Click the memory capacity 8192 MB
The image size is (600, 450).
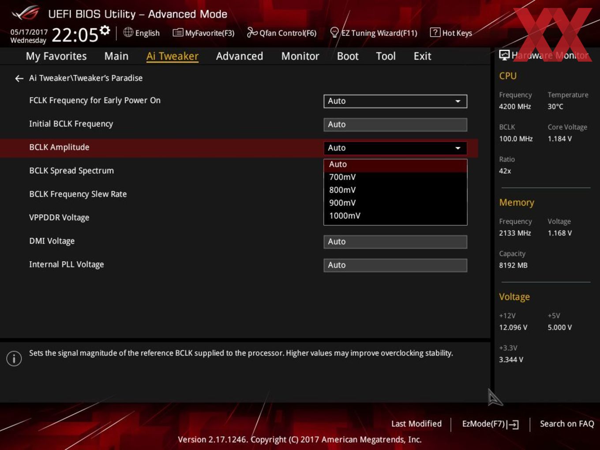513,266
